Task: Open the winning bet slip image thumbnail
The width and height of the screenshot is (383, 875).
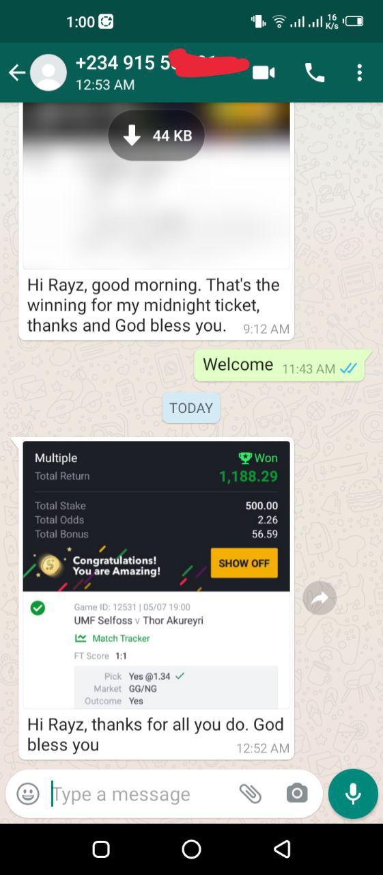Action: [x=156, y=575]
